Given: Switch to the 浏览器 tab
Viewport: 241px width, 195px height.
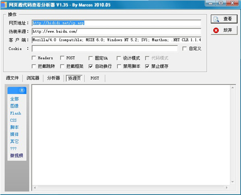Looking at the screenshot, I should [x=33, y=78].
